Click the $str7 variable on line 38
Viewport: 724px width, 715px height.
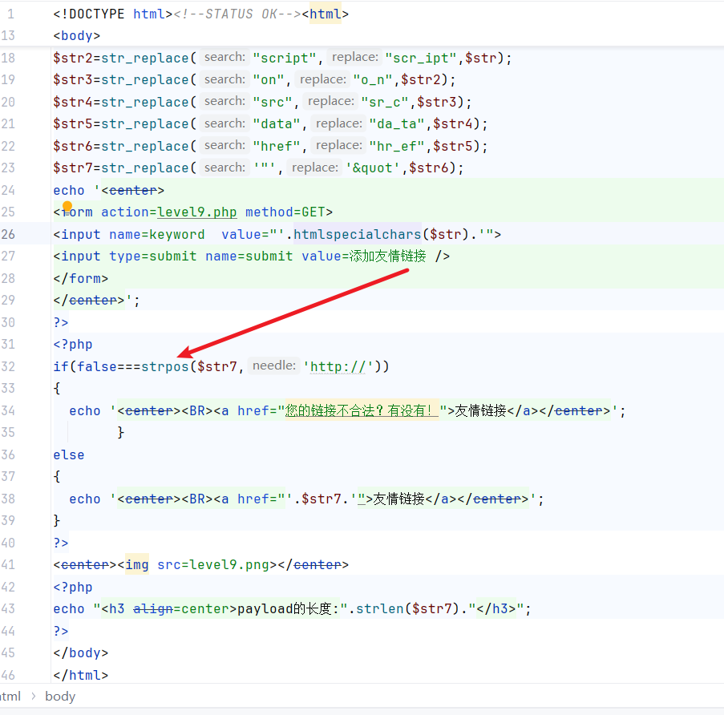pos(317,499)
